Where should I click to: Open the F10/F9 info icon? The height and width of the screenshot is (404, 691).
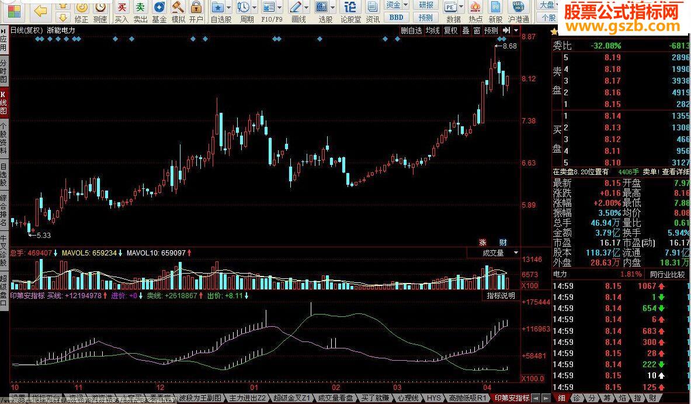pyautogui.click(x=268, y=7)
